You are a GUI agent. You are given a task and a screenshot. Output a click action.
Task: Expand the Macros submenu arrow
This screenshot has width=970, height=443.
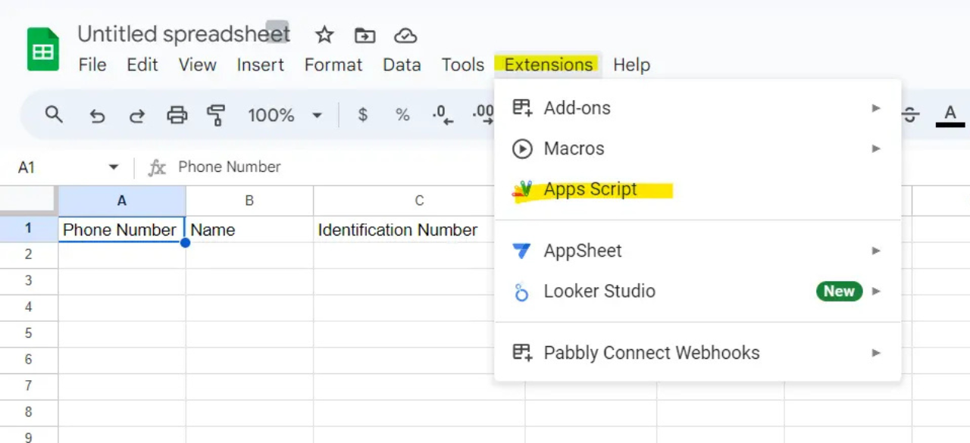pos(876,148)
